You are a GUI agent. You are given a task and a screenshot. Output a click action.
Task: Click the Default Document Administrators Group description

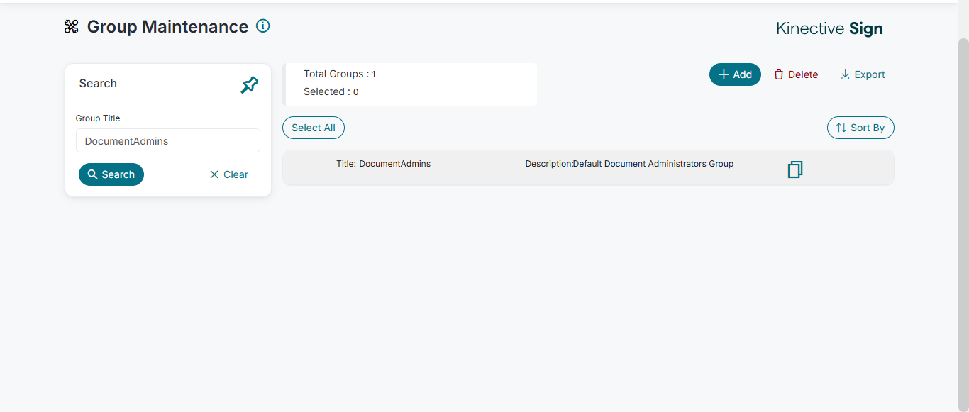[653, 164]
